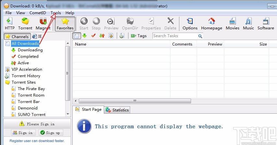277x145 pixels.
Task: Click the search magnifier icon
Action: 200,36
